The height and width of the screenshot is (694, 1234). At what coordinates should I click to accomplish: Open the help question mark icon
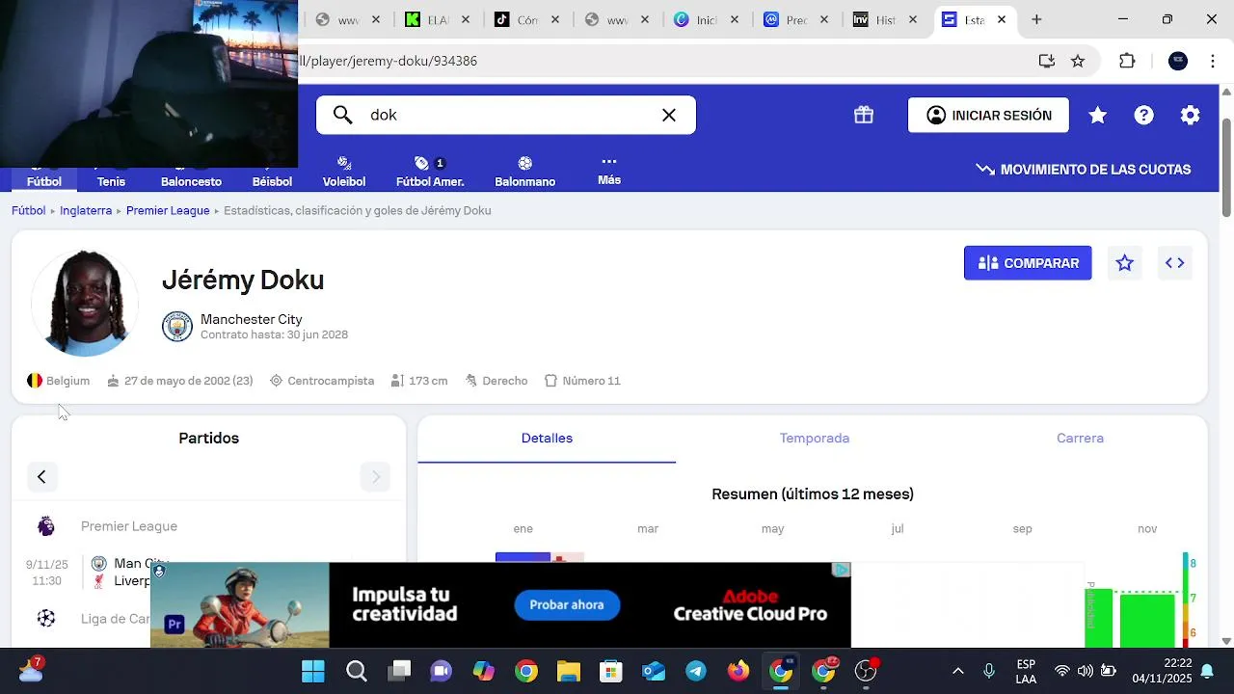pyautogui.click(x=1143, y=115)
